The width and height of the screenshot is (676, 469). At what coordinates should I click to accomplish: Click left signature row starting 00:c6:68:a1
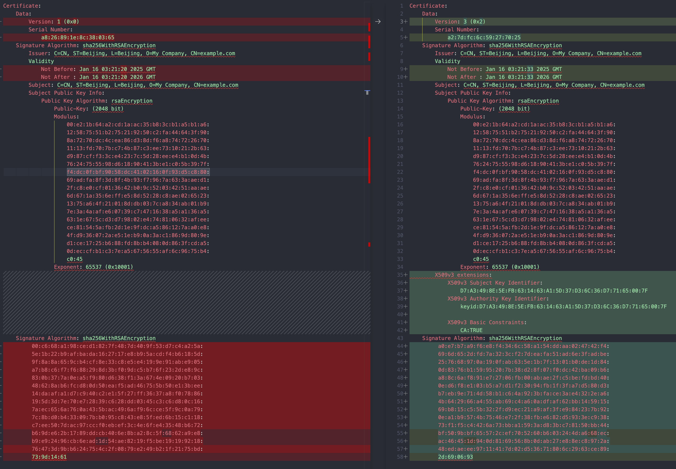click(117, 346)
